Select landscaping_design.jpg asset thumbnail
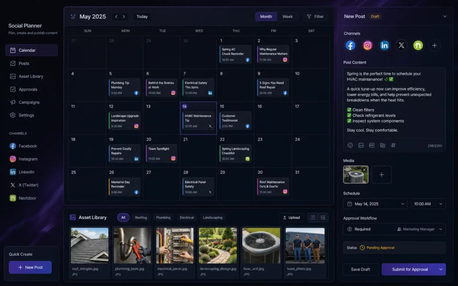458x286 pixels. point(218,246)
